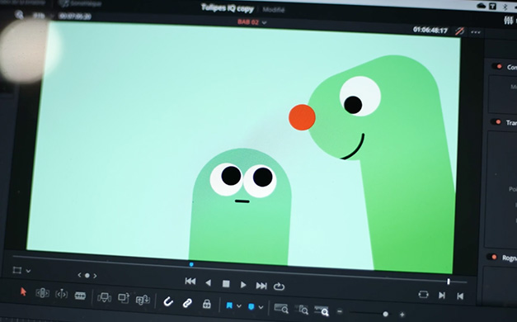Click the timeline zoom out minus button
Screen dimensions: 517x322
340,311
